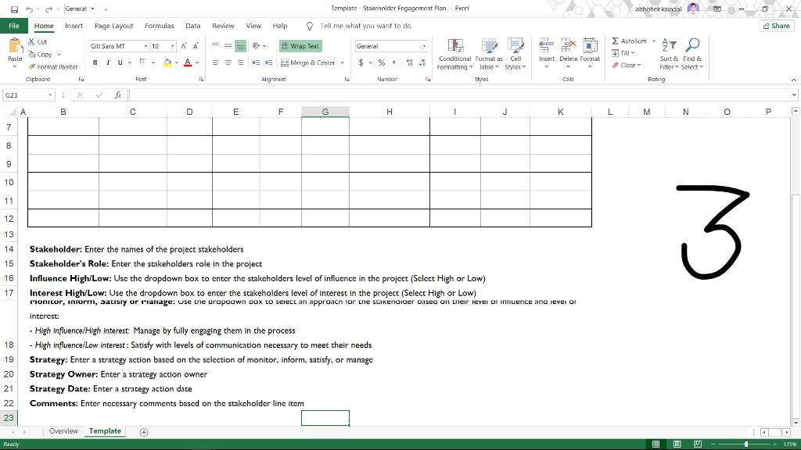The width and height of the screenshot is (801, 450).
Task: Toggle Wrap Text on
Action: click(300, 45)
